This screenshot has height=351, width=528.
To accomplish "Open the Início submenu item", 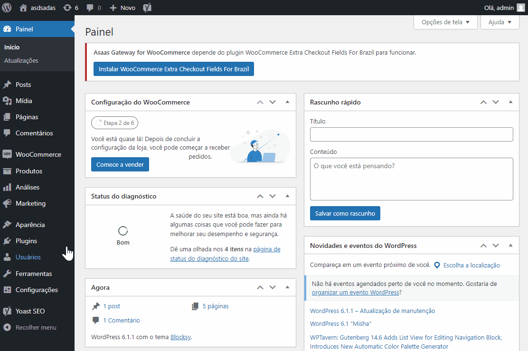I will point(12,47).
